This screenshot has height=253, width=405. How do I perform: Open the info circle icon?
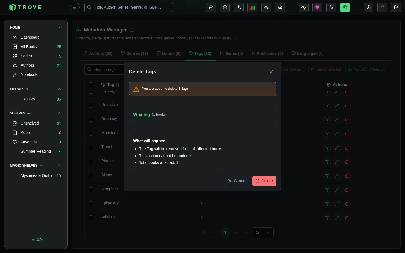click(x=368, y=7)
